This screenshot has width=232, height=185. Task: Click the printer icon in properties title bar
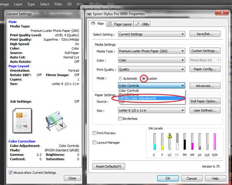[89, 14]
